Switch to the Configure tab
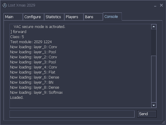This screenshot has width=166, height=125. tap(33, 17)
